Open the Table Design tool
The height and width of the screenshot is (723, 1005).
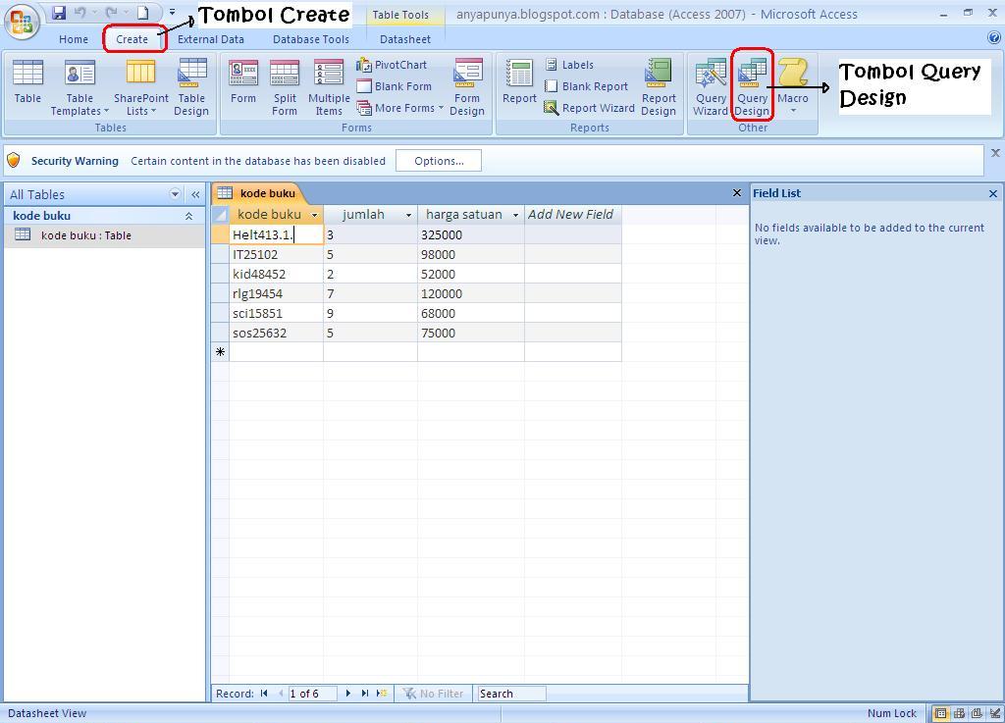click(x=191, y=87)
